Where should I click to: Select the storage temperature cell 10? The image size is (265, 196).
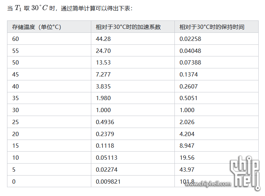click(49, 158)
